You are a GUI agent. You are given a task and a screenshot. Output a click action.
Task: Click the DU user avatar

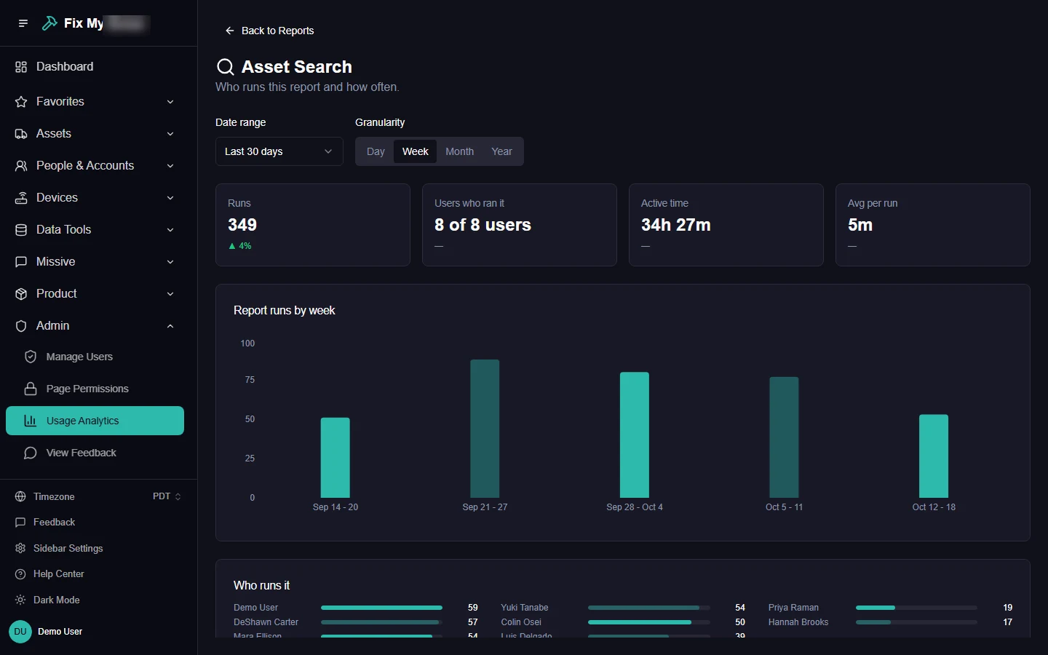(20, 632)
